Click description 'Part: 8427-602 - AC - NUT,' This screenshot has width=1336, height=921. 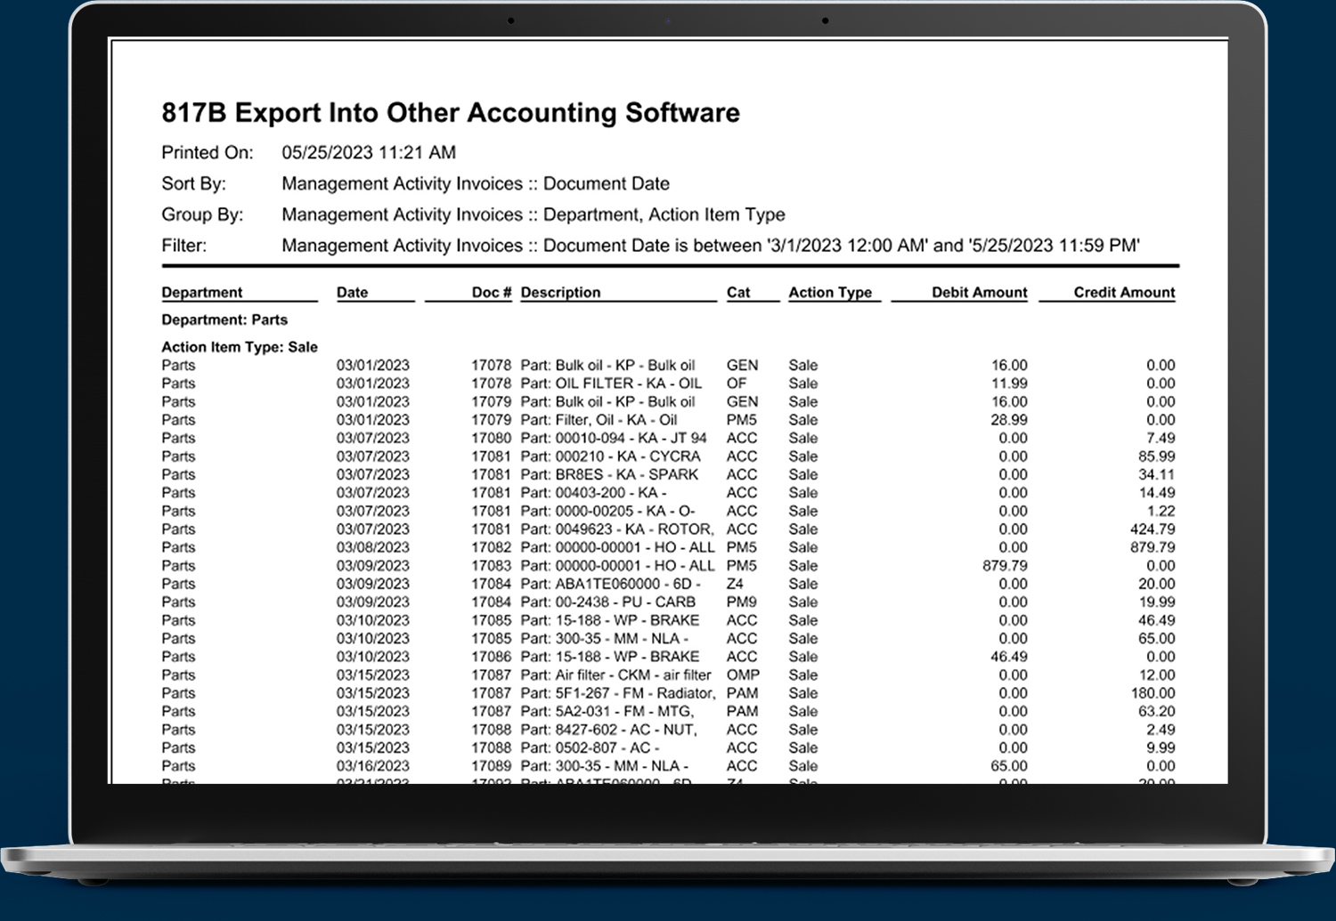pos(609,730)
